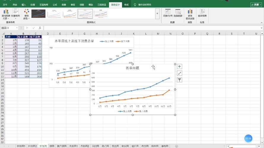Open the 树状图 sheet tab

tap(125, 146)
